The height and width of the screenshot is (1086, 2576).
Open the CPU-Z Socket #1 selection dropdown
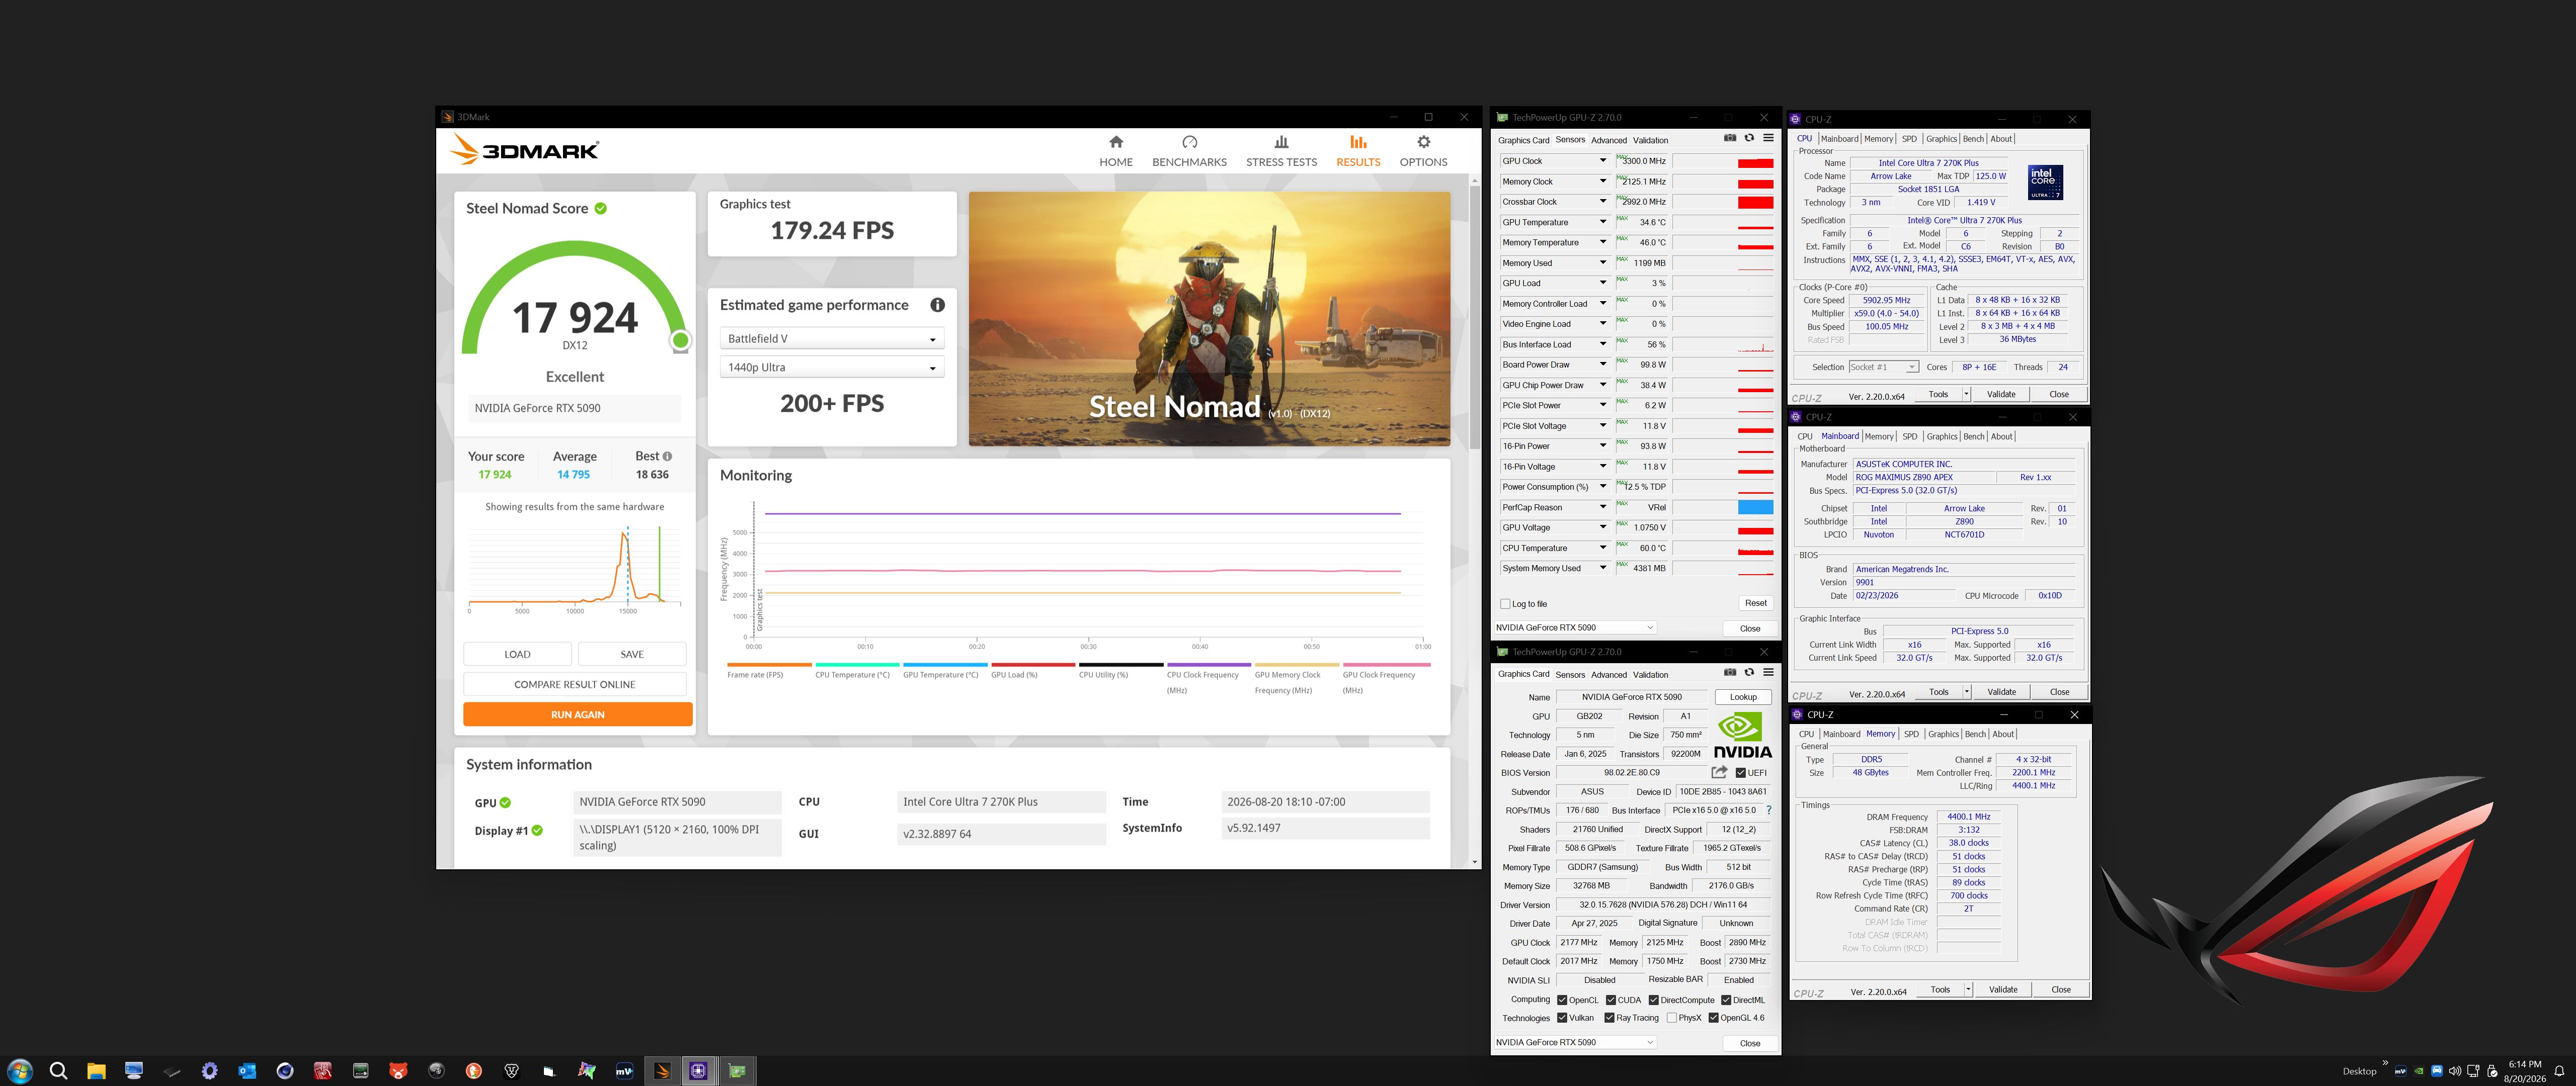1883,367
